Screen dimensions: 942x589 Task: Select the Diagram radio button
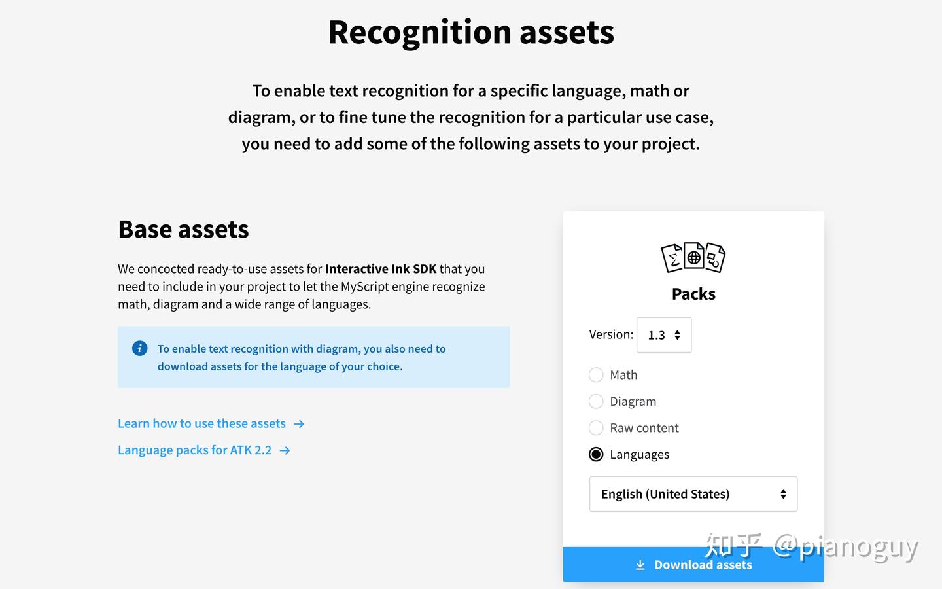pos(596,401)
